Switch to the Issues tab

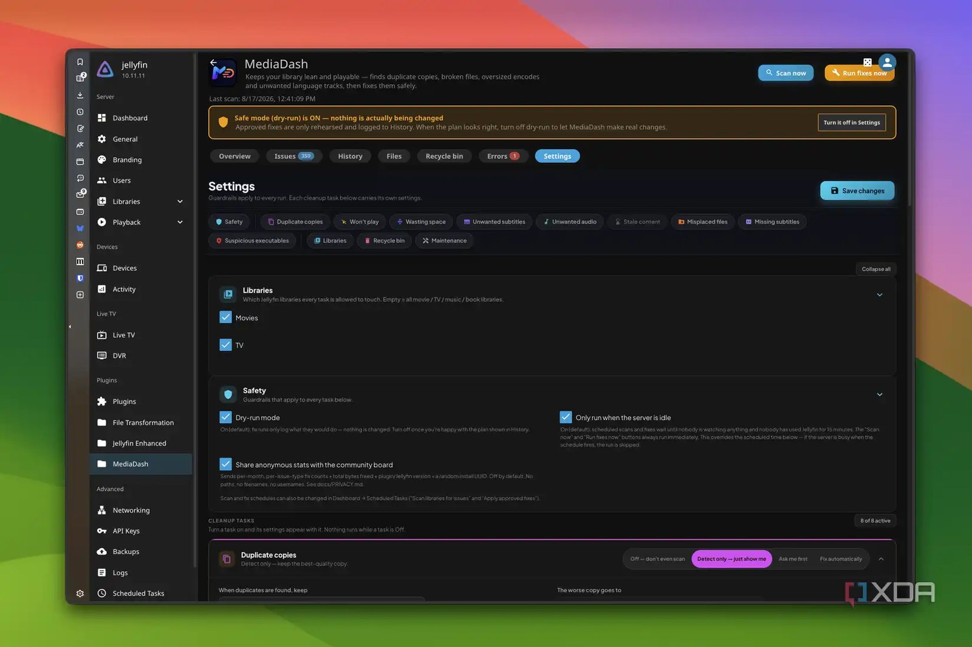coord(293,156)
